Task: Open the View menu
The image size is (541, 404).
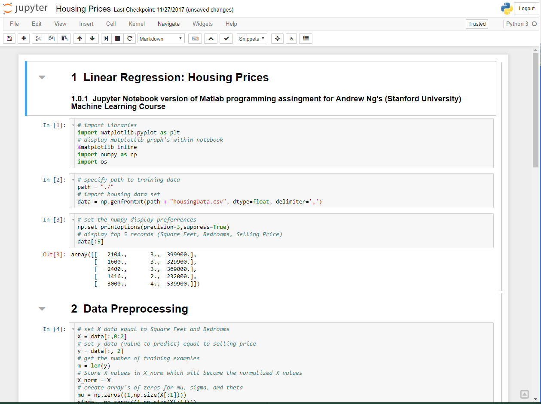Action: pyautogui.click(x=60, y=24)
